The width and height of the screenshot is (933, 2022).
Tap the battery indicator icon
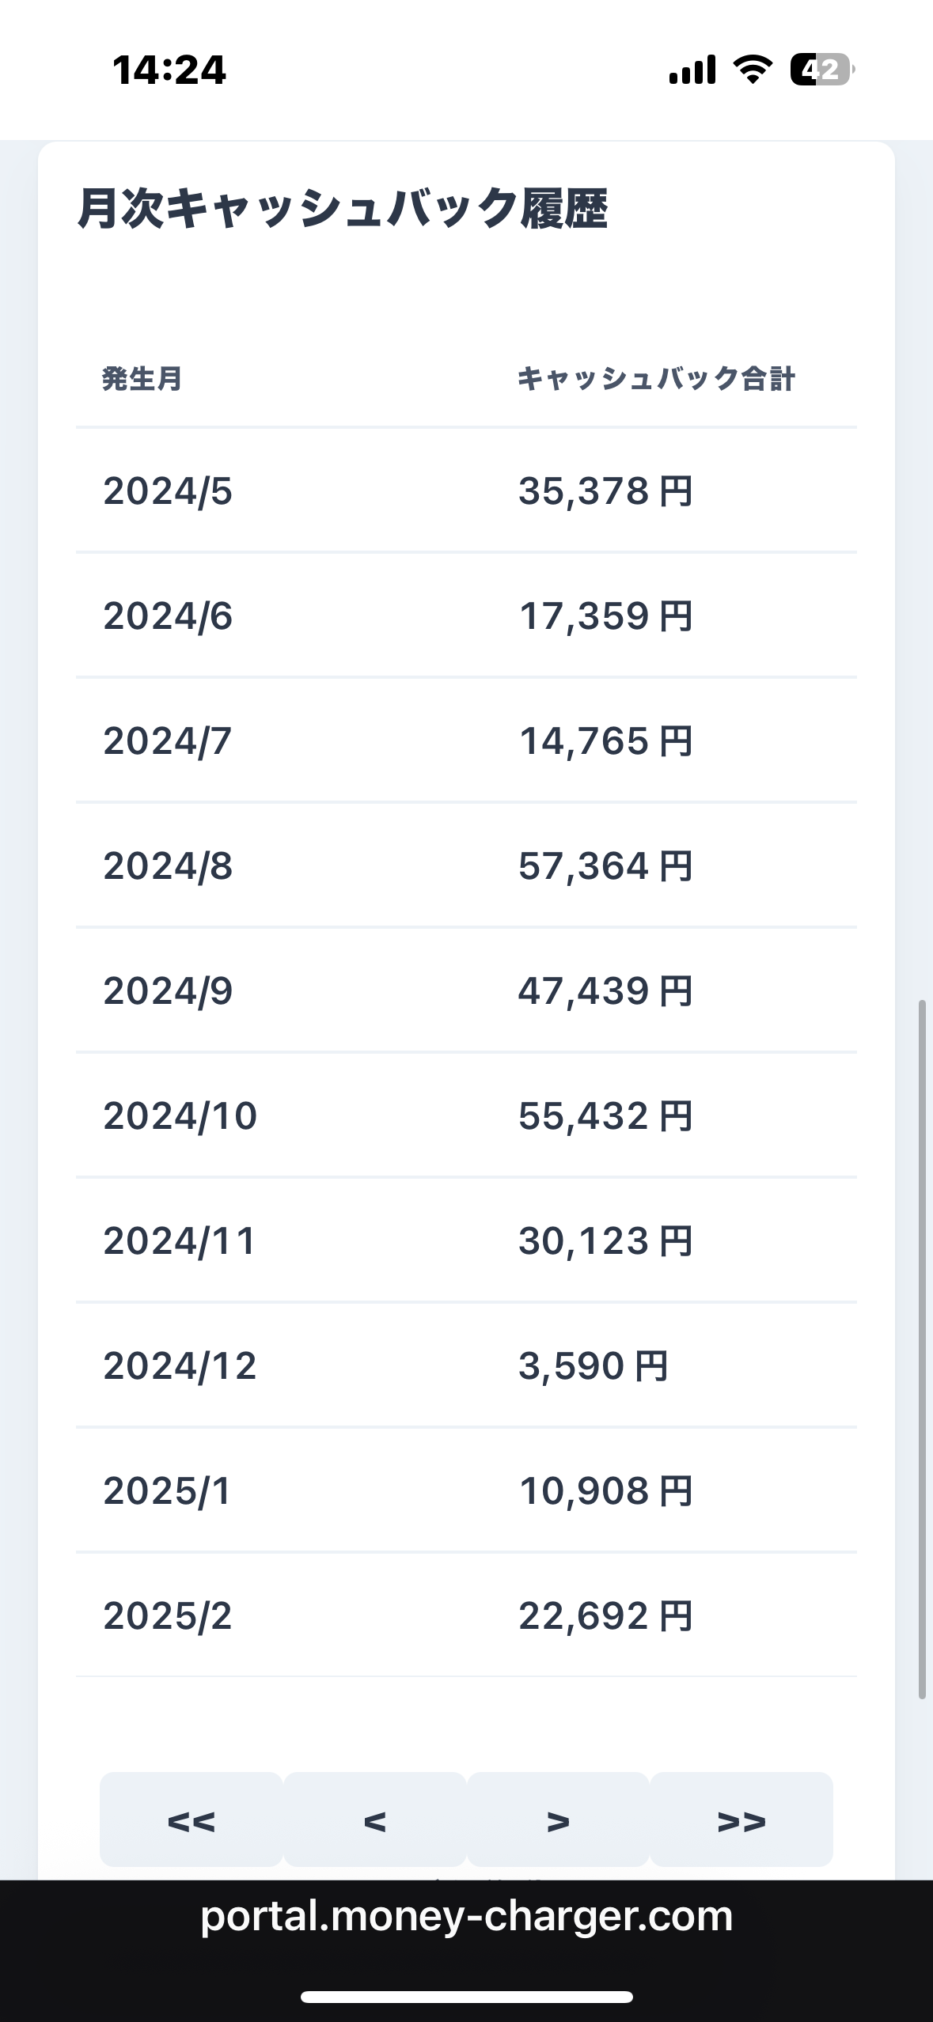821,70
